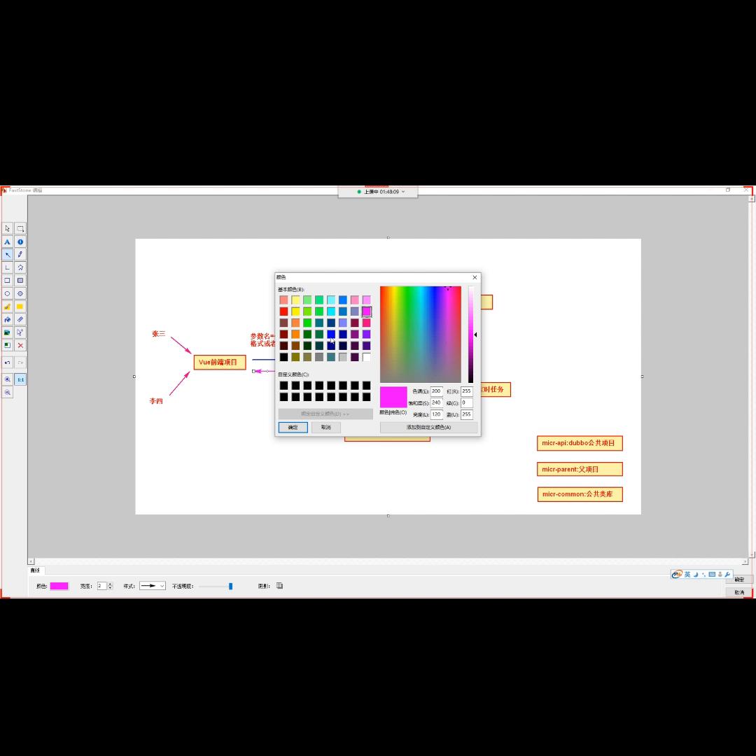Open the shadow settings grid icon
Image resolution: width=756 pixels, height=756 pixels.
pos(279,586)
